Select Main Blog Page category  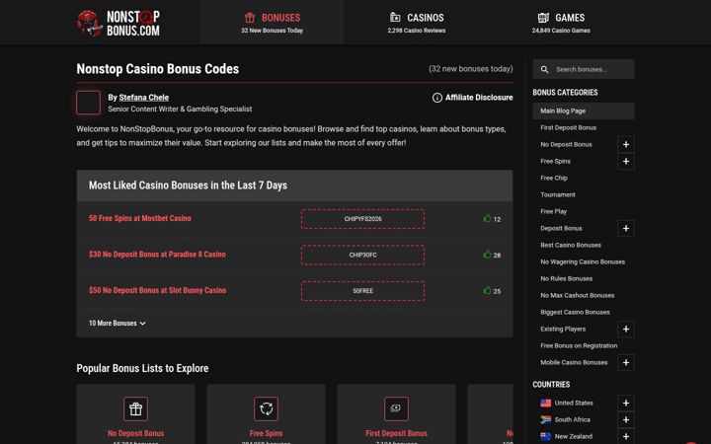point(584,111)
